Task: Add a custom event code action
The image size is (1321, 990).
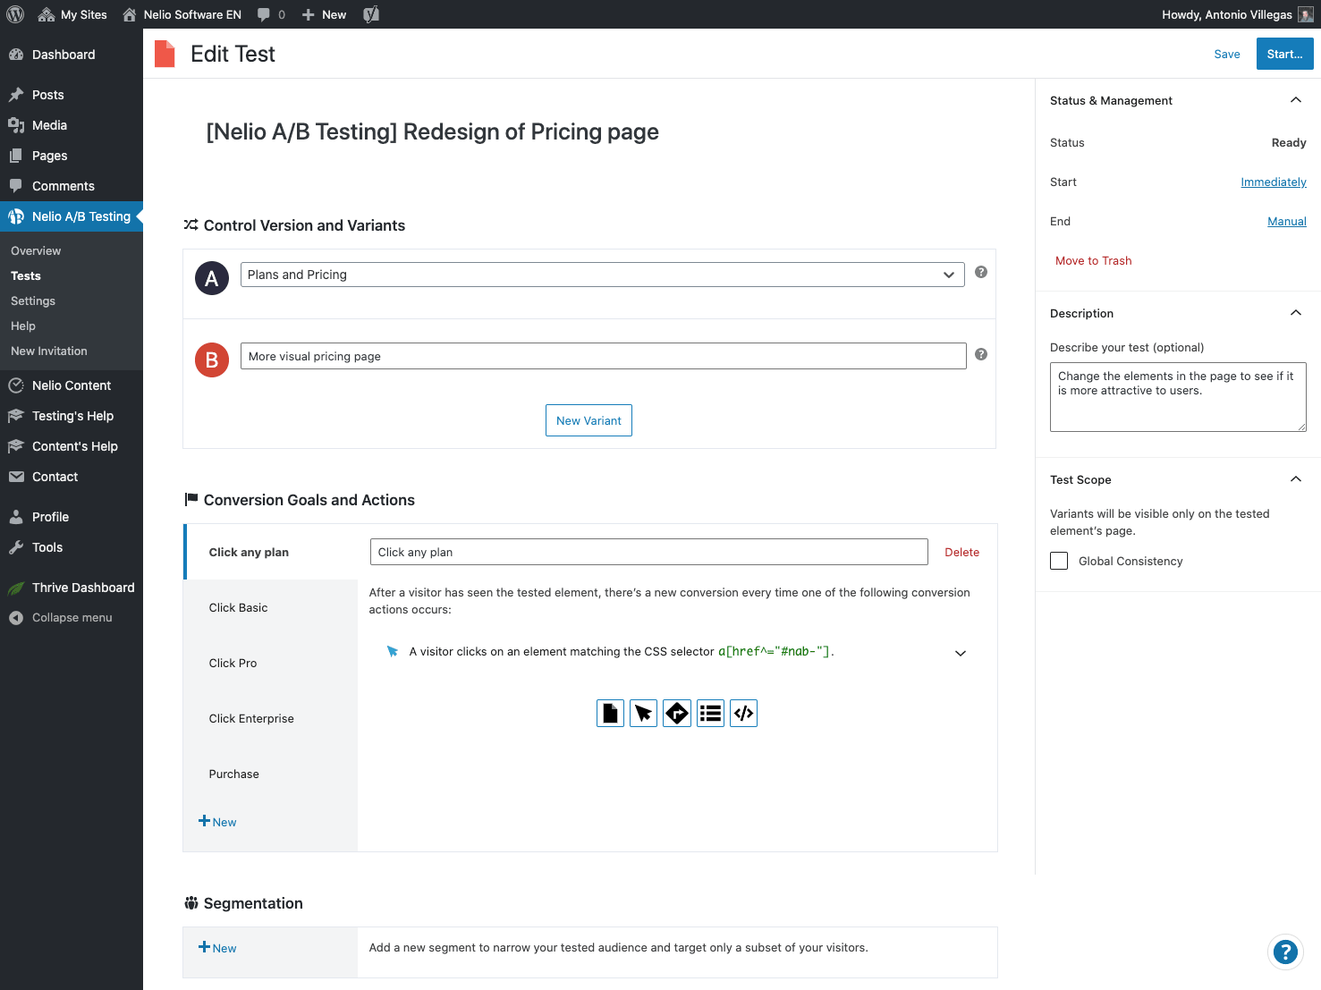Action: pos(743,714)
